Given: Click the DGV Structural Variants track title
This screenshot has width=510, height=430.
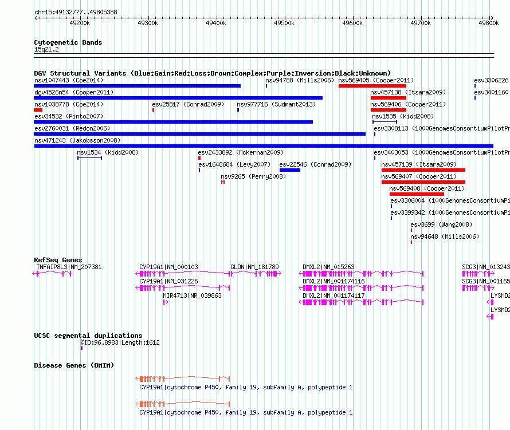Looking at the screenshot, I should [213, 73].
